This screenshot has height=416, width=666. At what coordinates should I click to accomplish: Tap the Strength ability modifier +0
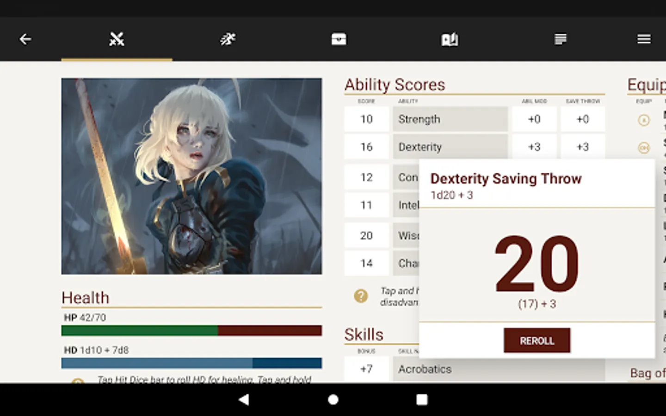(x=534, y=119)
